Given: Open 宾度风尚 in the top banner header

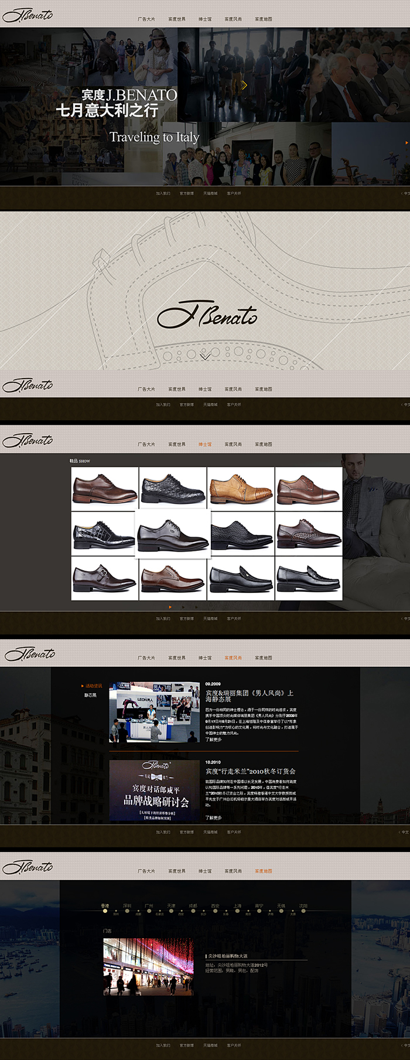Looking at the screenshot, I should [x=233, y=19].
